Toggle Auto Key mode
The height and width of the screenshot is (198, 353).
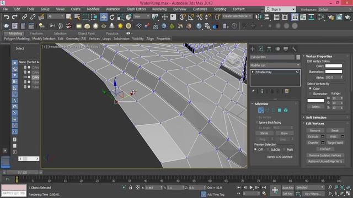click(x=288, y=188)
